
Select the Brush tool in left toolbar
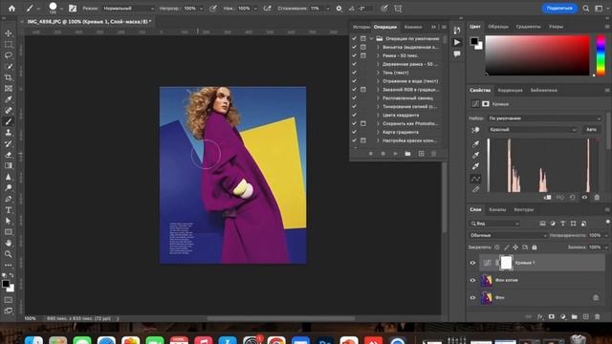tap(9, 121)
